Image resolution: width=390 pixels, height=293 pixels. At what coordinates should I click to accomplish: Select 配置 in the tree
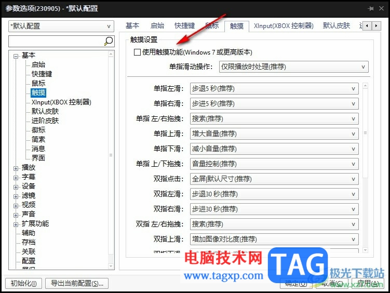pyautogui.click(x=29, y=261)
